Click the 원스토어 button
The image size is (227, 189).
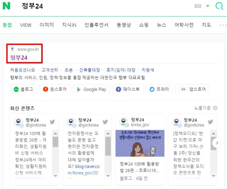tap(55, 89)
